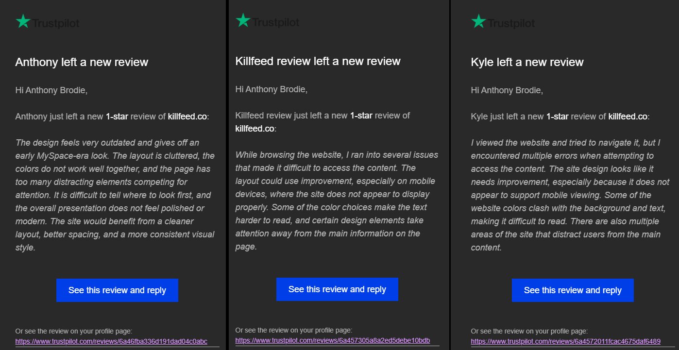Click 'killfeed.co' in Anthony's review email
The height and width of the screenshot is (350, 679).
(x=187, y=117)
